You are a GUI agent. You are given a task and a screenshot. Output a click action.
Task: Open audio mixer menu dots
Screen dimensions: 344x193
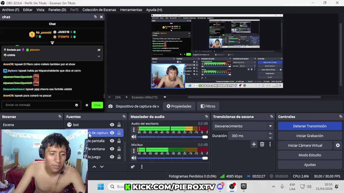[142, 167]
